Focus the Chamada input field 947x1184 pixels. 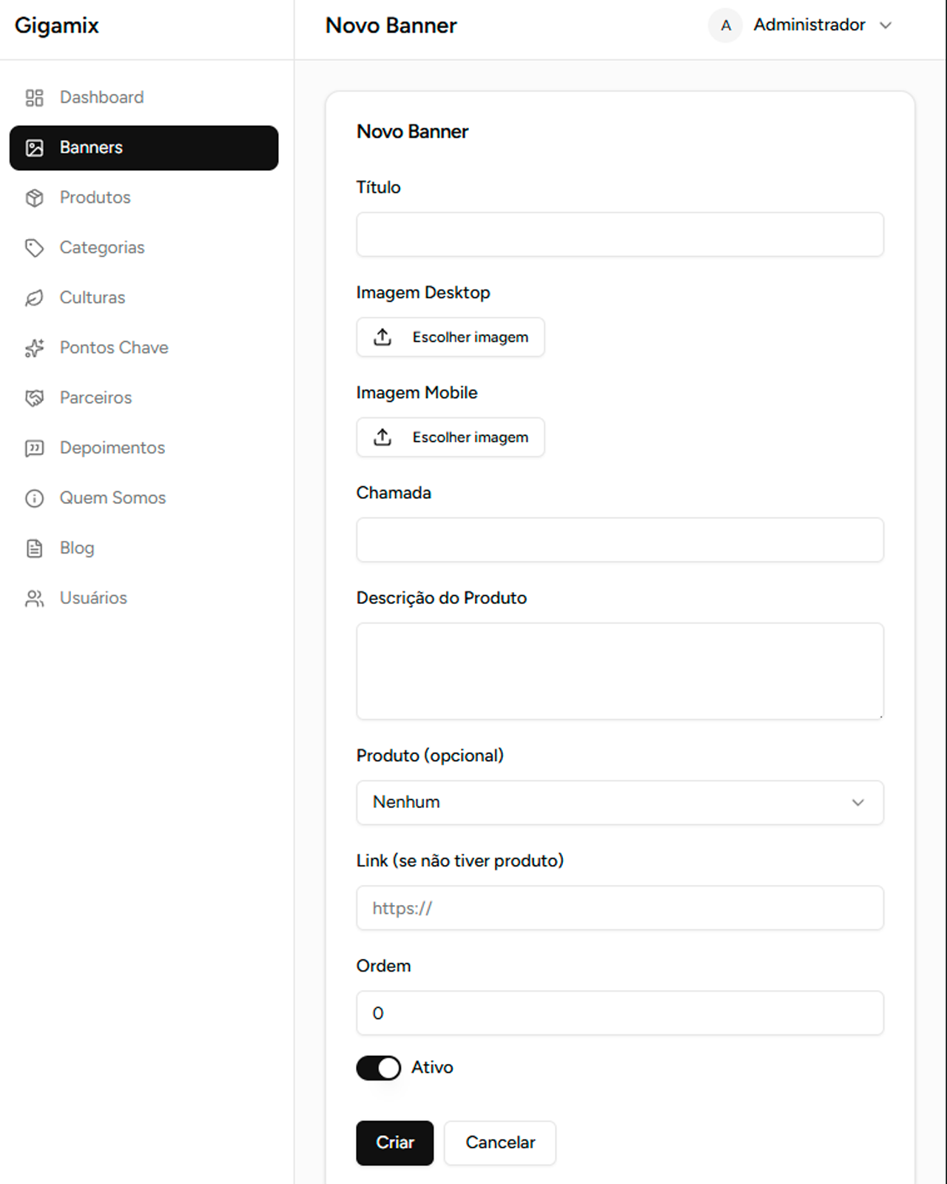click(620, 540)
